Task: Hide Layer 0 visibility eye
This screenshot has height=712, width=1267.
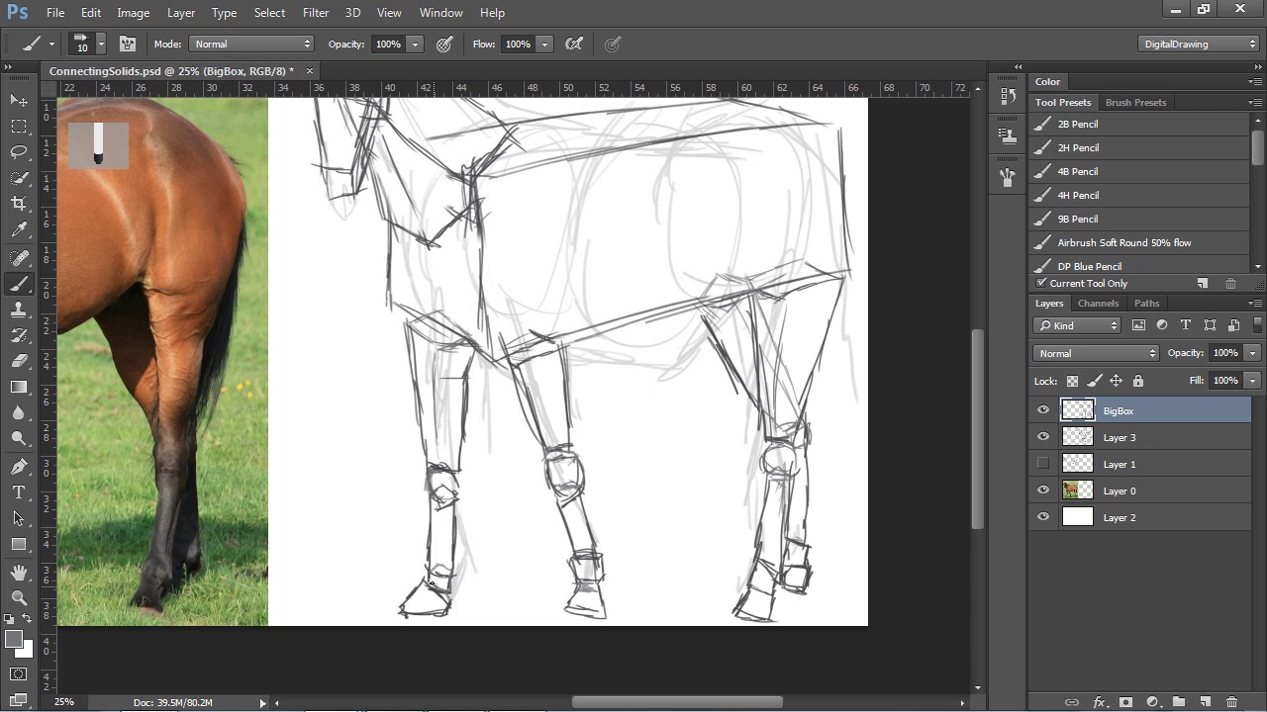Action: coord(1043,490)
